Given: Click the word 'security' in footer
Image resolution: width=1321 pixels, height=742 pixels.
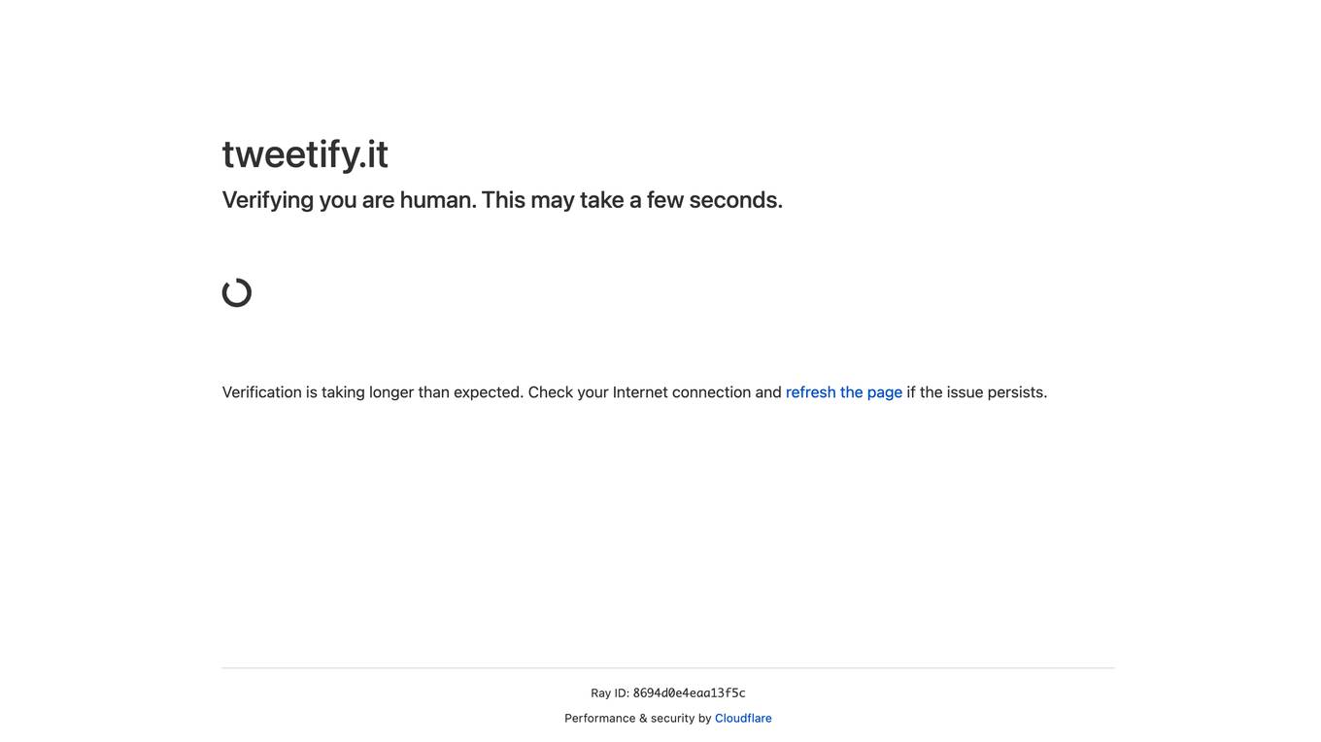Looking at the screenshot, I should (x=672, y=719).
